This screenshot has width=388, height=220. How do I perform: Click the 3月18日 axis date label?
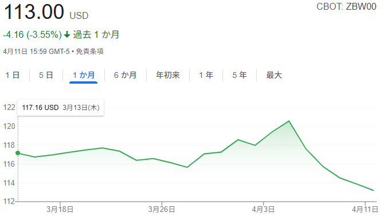point(60,209)
